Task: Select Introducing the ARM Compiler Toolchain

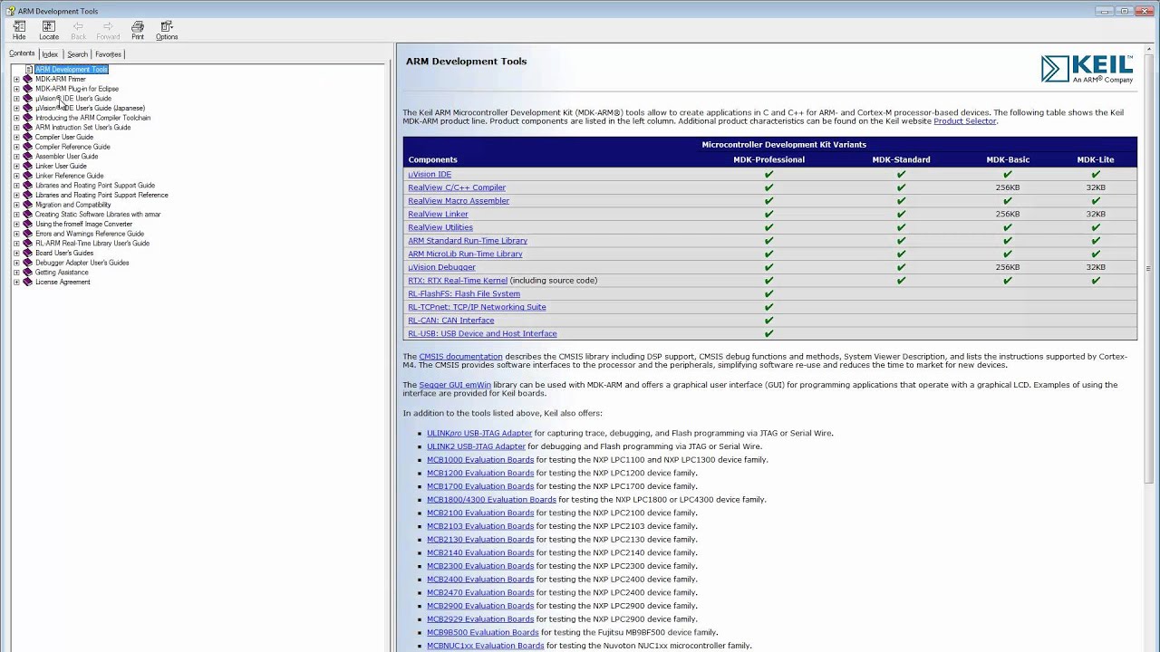Action: [92, 118]
